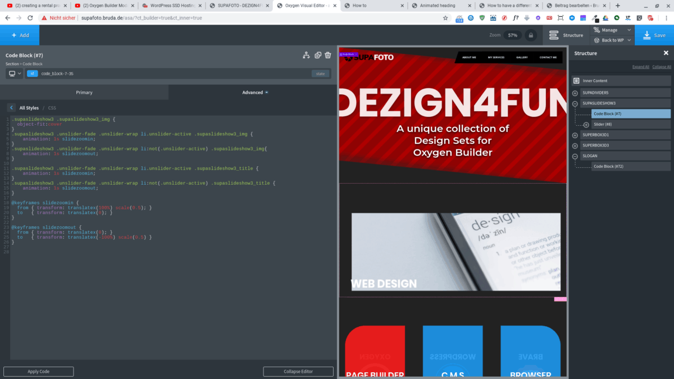This screenshot has height=379, width=674.
Task: Open the device/media query dropdown
Action: [x=15, y=74]
